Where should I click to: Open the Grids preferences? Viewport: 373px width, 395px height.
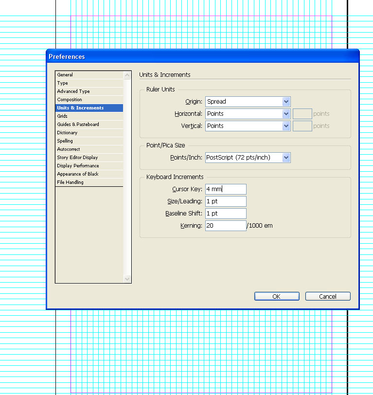click(x=89, y=116)
